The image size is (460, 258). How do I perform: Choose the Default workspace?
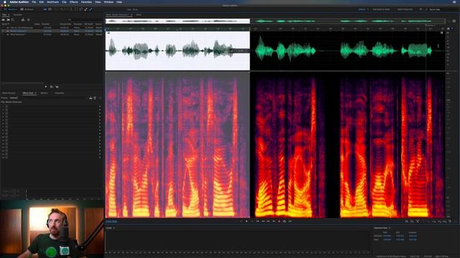pyautogui.click(x=362, y=9)
